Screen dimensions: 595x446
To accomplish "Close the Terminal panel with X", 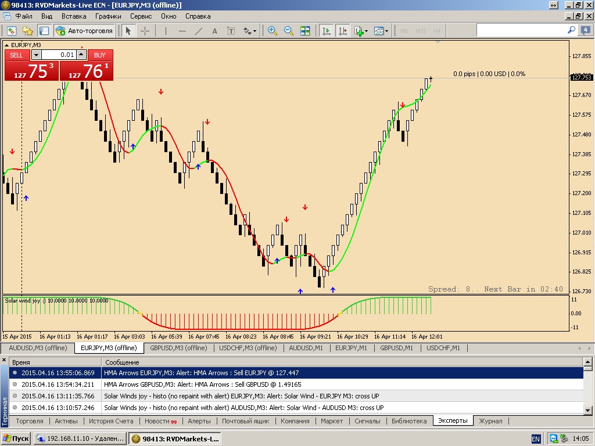I will [4, 360].
